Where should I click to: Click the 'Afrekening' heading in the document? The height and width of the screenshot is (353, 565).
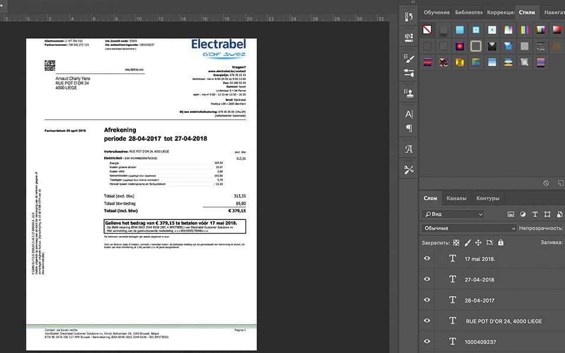coord(120,129)
